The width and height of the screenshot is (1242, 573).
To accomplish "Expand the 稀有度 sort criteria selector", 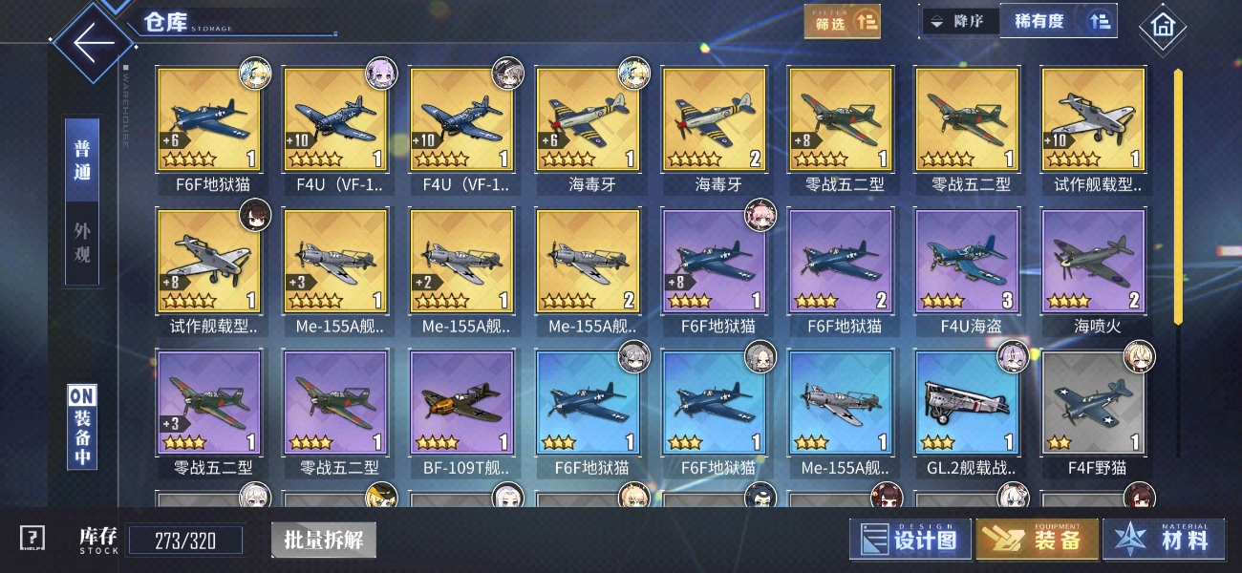I will (1039, 21).
